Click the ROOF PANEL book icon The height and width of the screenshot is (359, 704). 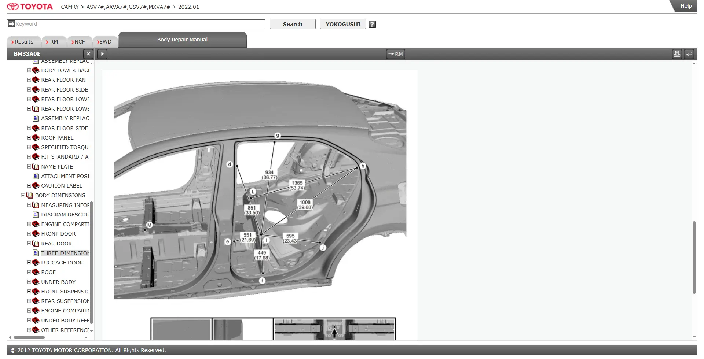pos(36,138)
